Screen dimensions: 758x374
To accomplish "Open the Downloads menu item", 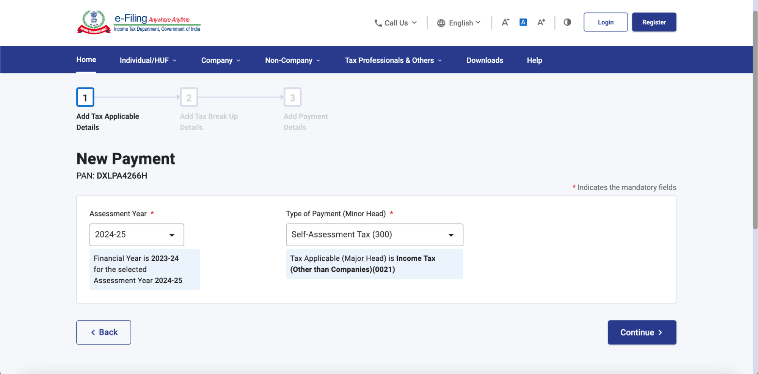I will tap(485, 60).
